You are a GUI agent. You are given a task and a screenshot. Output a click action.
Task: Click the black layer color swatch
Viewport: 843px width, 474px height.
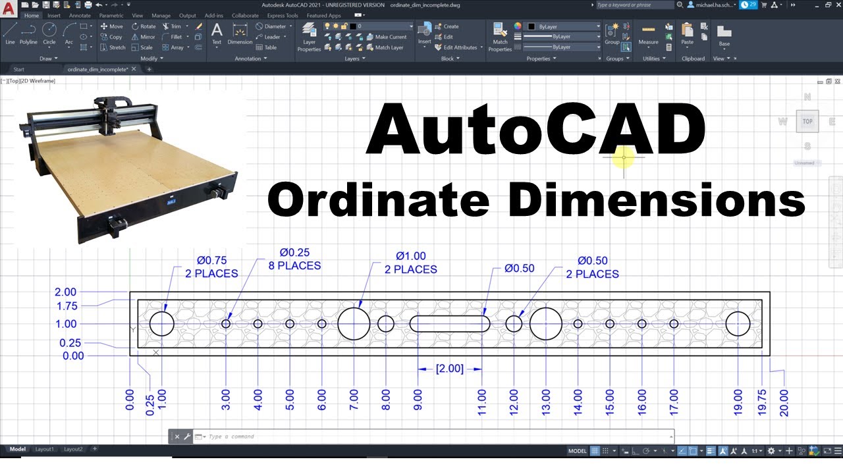353,26
